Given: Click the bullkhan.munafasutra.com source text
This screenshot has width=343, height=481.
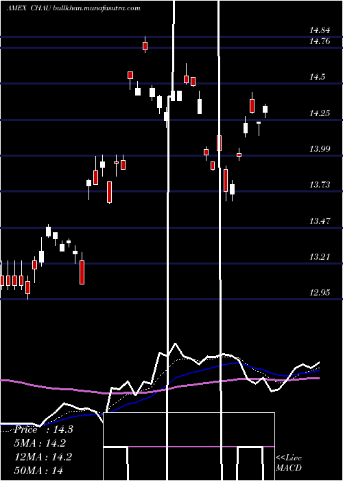Looking at the screenshot, I should [97, 8].
